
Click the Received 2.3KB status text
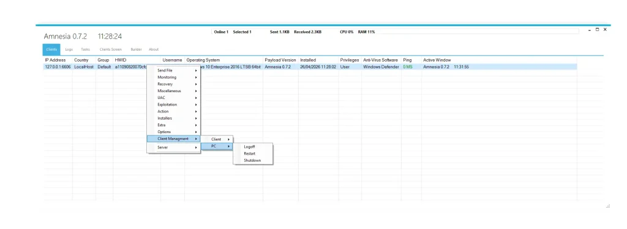[307, 32]
